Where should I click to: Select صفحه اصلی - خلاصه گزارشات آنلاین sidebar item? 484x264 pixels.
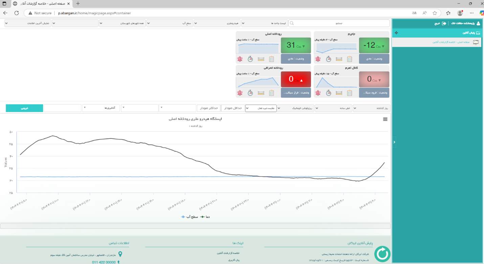pos(451,42)
